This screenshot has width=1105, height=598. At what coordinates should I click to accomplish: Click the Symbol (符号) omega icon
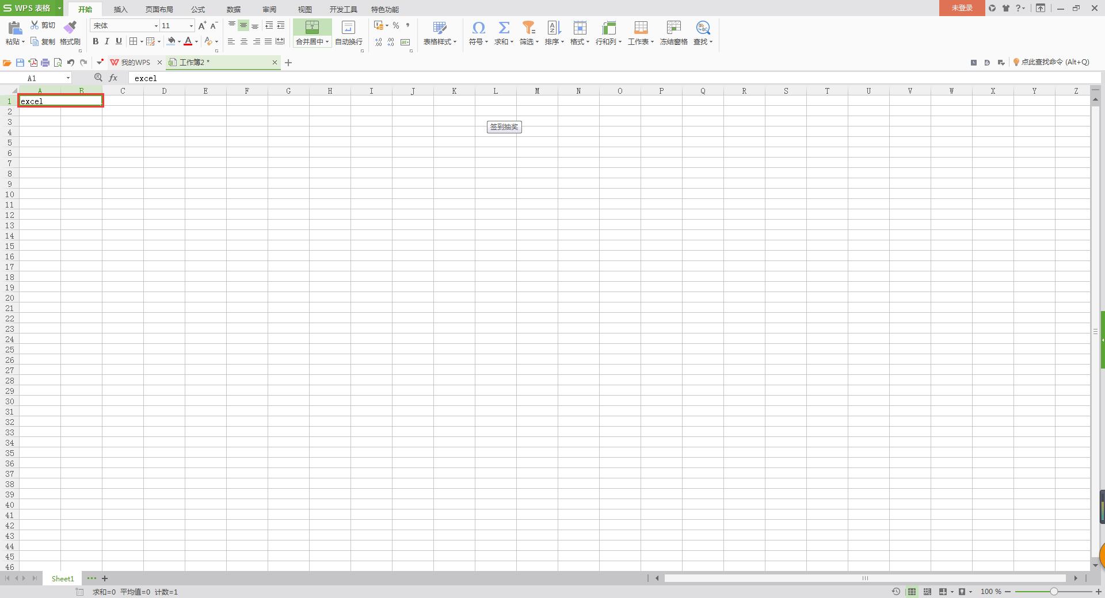(x=478, y=28)
